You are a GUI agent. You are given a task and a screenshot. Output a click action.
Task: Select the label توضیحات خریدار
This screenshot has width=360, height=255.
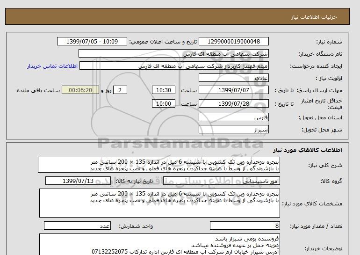(x=323, y=248)
